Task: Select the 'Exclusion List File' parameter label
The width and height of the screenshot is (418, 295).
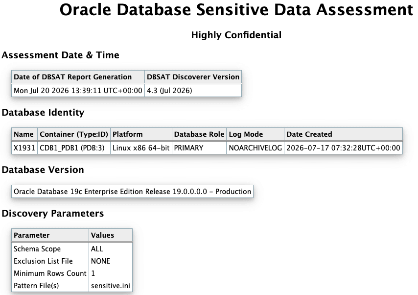Action: pyautogui.click(x=43, y=261)
